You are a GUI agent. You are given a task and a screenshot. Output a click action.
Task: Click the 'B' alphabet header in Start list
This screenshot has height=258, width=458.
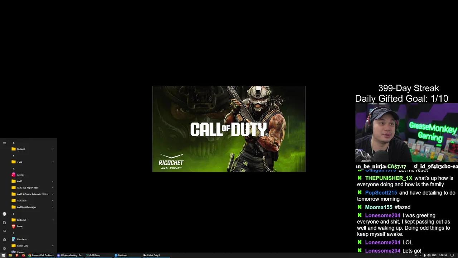14,214
